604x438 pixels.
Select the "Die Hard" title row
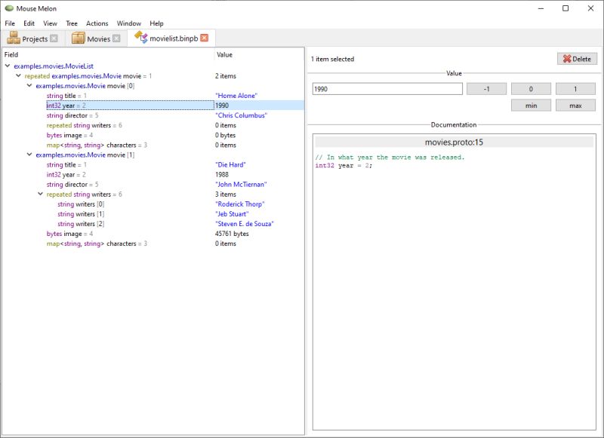(x=153, y=164)
